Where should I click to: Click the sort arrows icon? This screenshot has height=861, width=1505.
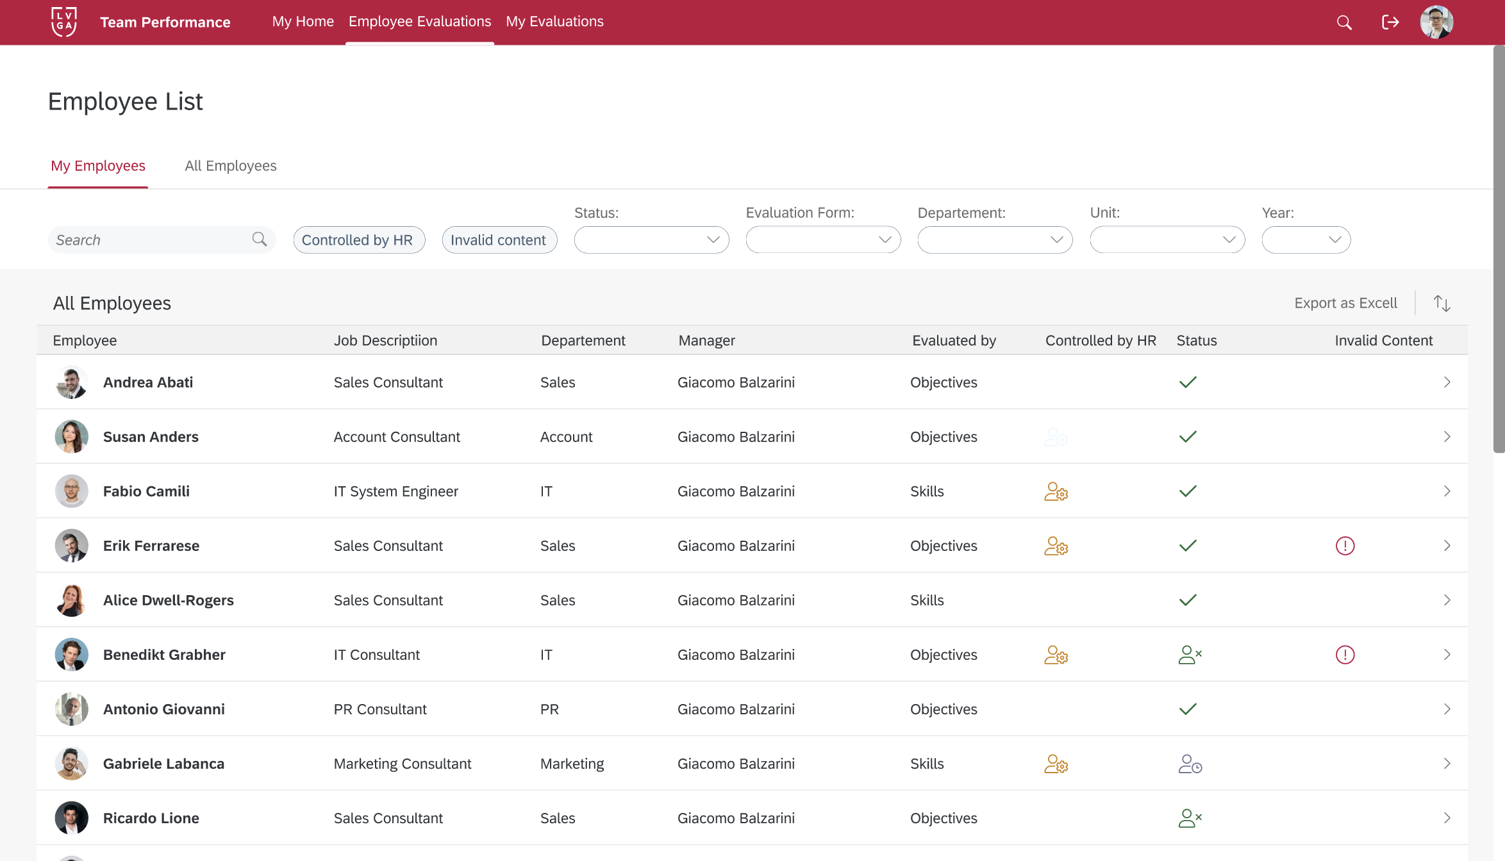1442,303
